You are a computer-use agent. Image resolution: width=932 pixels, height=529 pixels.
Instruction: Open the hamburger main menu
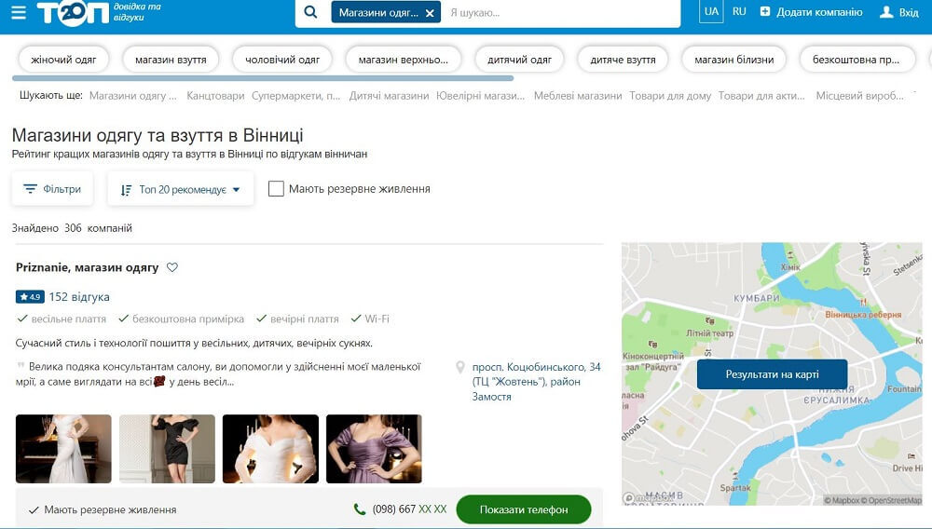click(19, 13)
